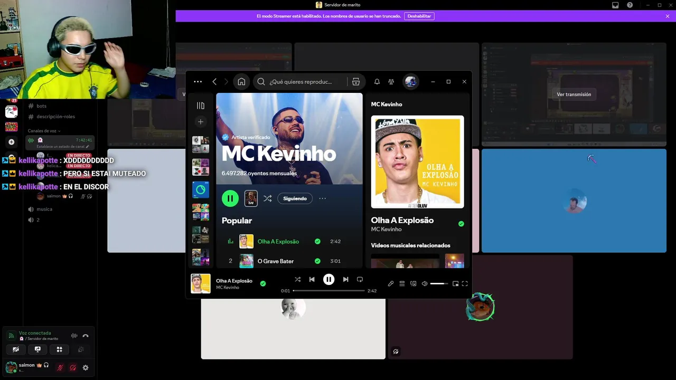Click Deshabilitar in Streamer mode banner
This screenshot has height=380, width=676.
[419, 16]
